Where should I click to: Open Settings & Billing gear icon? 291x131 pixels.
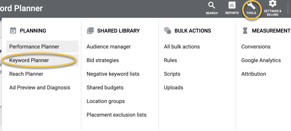point(273,4)
